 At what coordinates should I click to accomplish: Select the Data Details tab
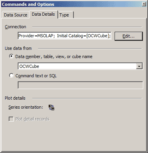(x=43, y=14)
